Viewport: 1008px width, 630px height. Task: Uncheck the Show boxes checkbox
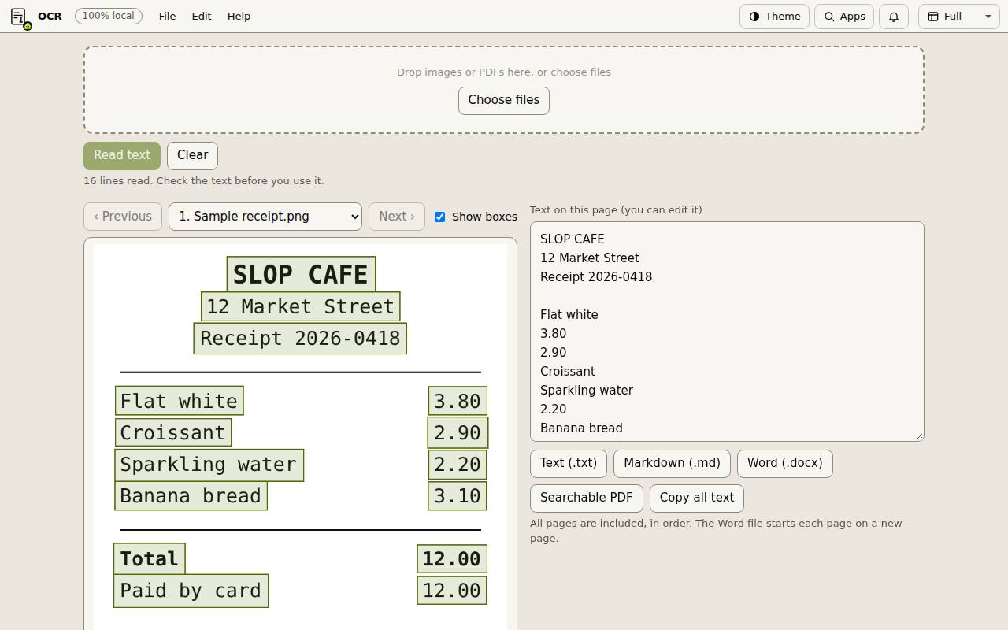pyautogui.click(x=440, y=217)
